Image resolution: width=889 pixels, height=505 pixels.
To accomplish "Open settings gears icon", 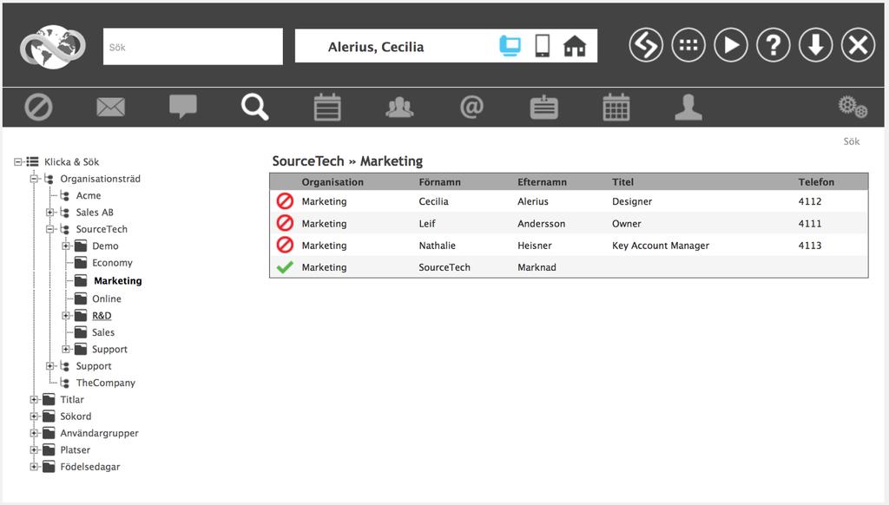I will tap(853, 107).
